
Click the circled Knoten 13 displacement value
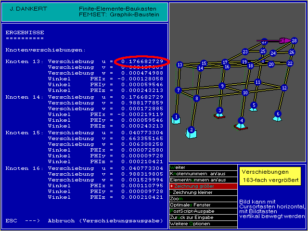click(x=142, y=61)
